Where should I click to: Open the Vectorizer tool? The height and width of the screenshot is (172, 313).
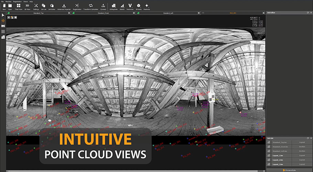tap(130, 7)
